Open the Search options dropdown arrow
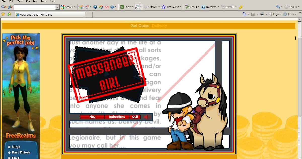Screen dimensions: 302x159 (x=75, y=7)
